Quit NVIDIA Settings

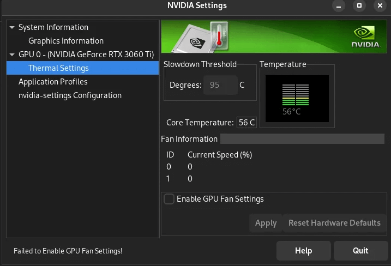tap(360, 251)
